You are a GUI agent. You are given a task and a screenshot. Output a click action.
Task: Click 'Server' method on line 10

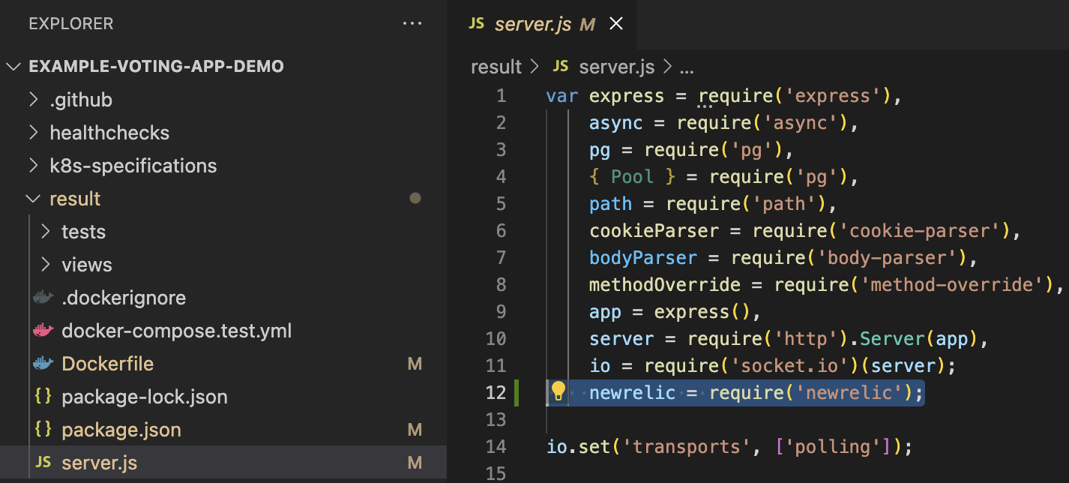click(x=891, y=339)
